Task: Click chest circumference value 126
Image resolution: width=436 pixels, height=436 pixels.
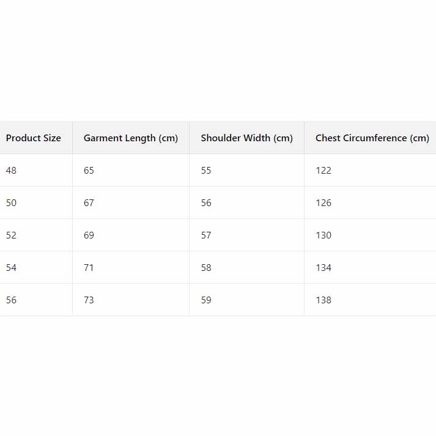Action: (x=323, y=203)
